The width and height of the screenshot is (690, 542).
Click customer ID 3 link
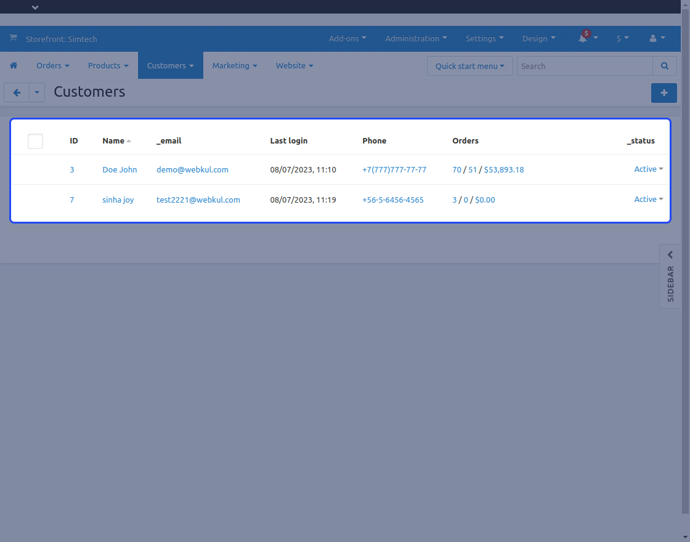[x=71, y=169]
